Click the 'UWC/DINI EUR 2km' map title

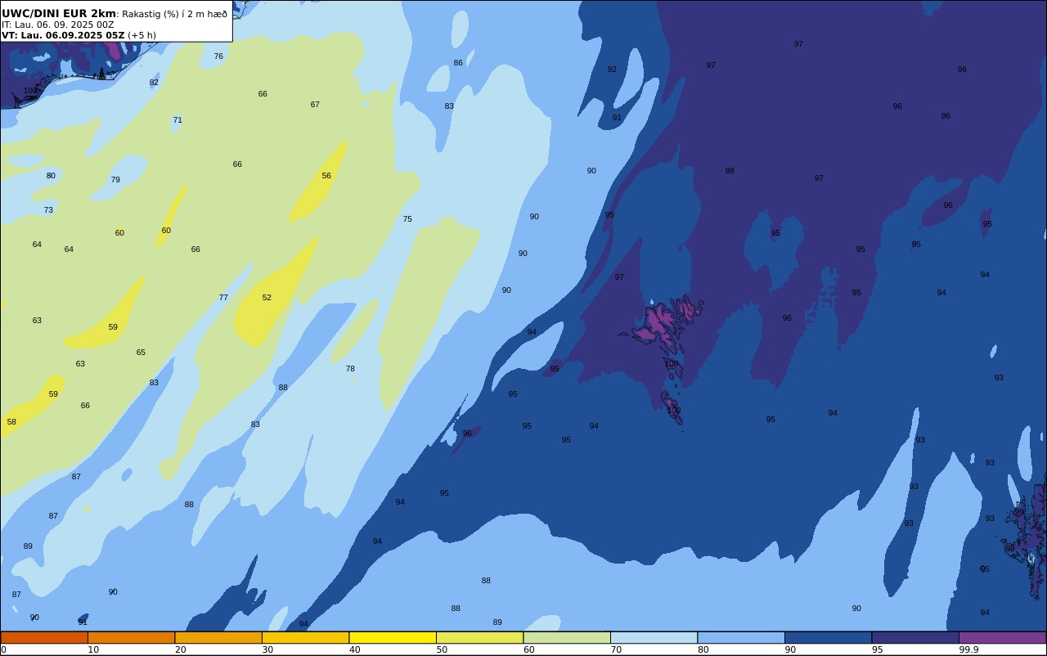[x=59, y=14]
